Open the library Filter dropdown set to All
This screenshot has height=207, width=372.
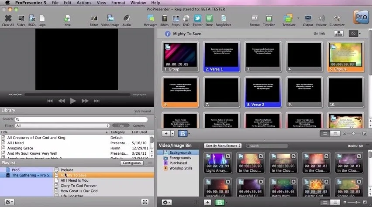point(62,126)
